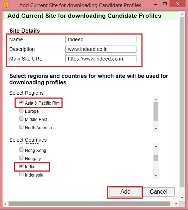Click the Regions list scroll up arrow
The image size is (188, 210).
click(x=156, y=99)
